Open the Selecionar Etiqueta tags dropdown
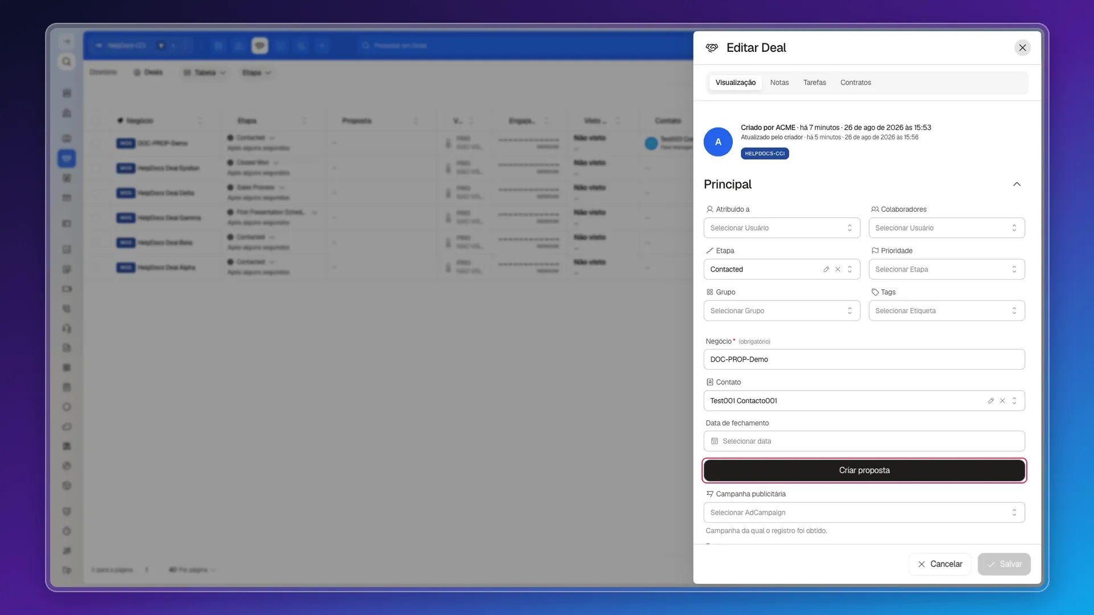 pos(947,311)
